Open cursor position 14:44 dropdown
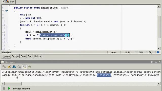The image size is (162, 91). click(136, 52)
